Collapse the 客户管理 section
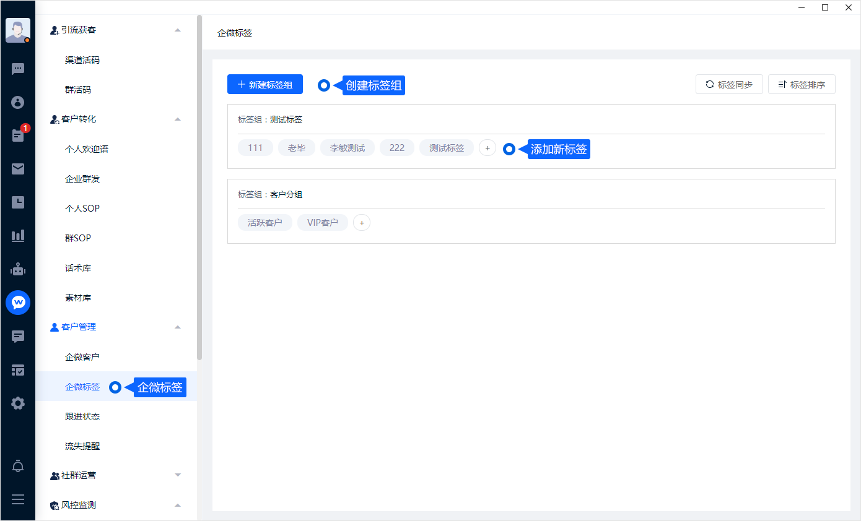The image size is (861, 521). point(178,327)
